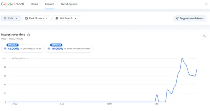The height and width of the screenshot is (111, 210).
Task: Open the Web Search type dropdown
Action: click(x=66, y=18)
